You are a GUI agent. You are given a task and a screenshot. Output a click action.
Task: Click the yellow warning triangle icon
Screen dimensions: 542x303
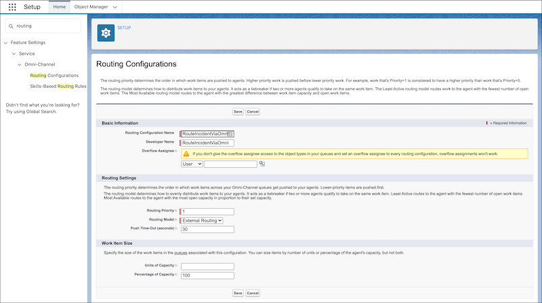coord(186,154)
